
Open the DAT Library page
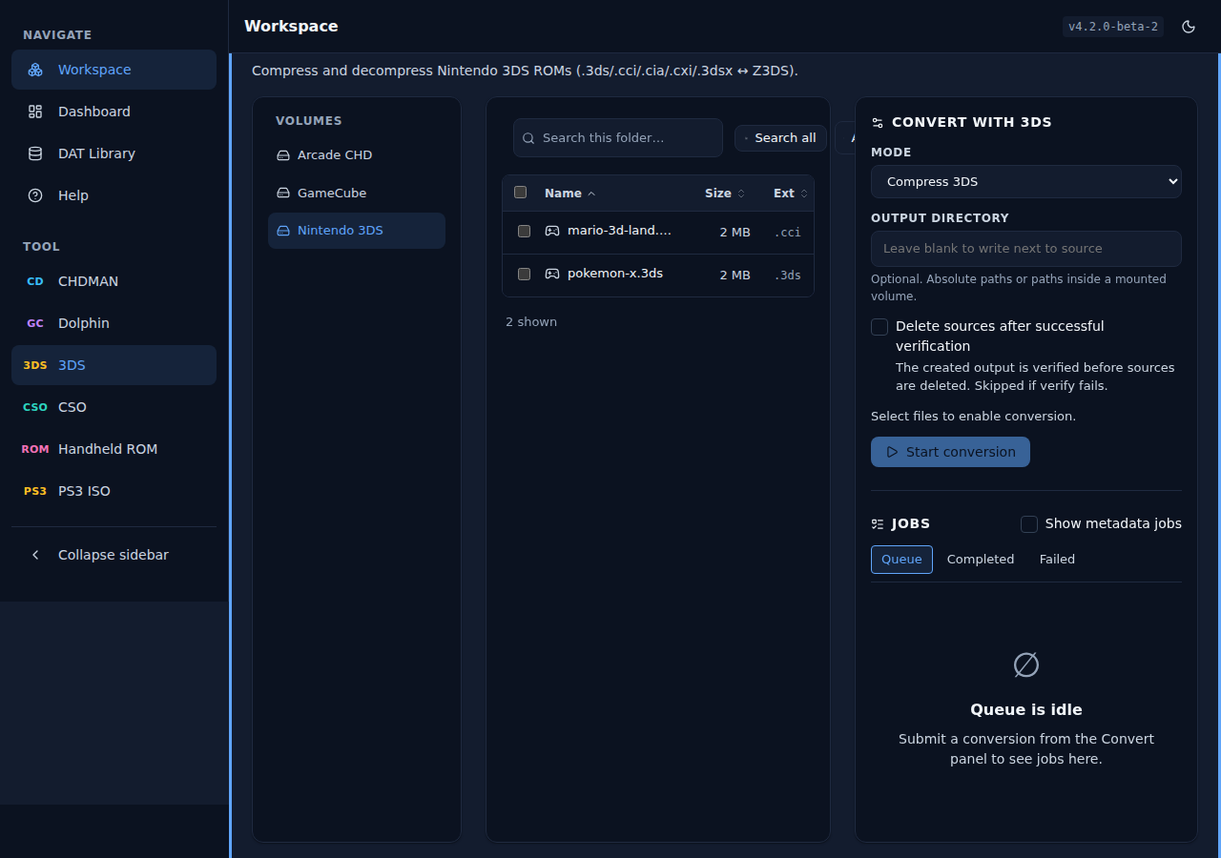(114, 153)
